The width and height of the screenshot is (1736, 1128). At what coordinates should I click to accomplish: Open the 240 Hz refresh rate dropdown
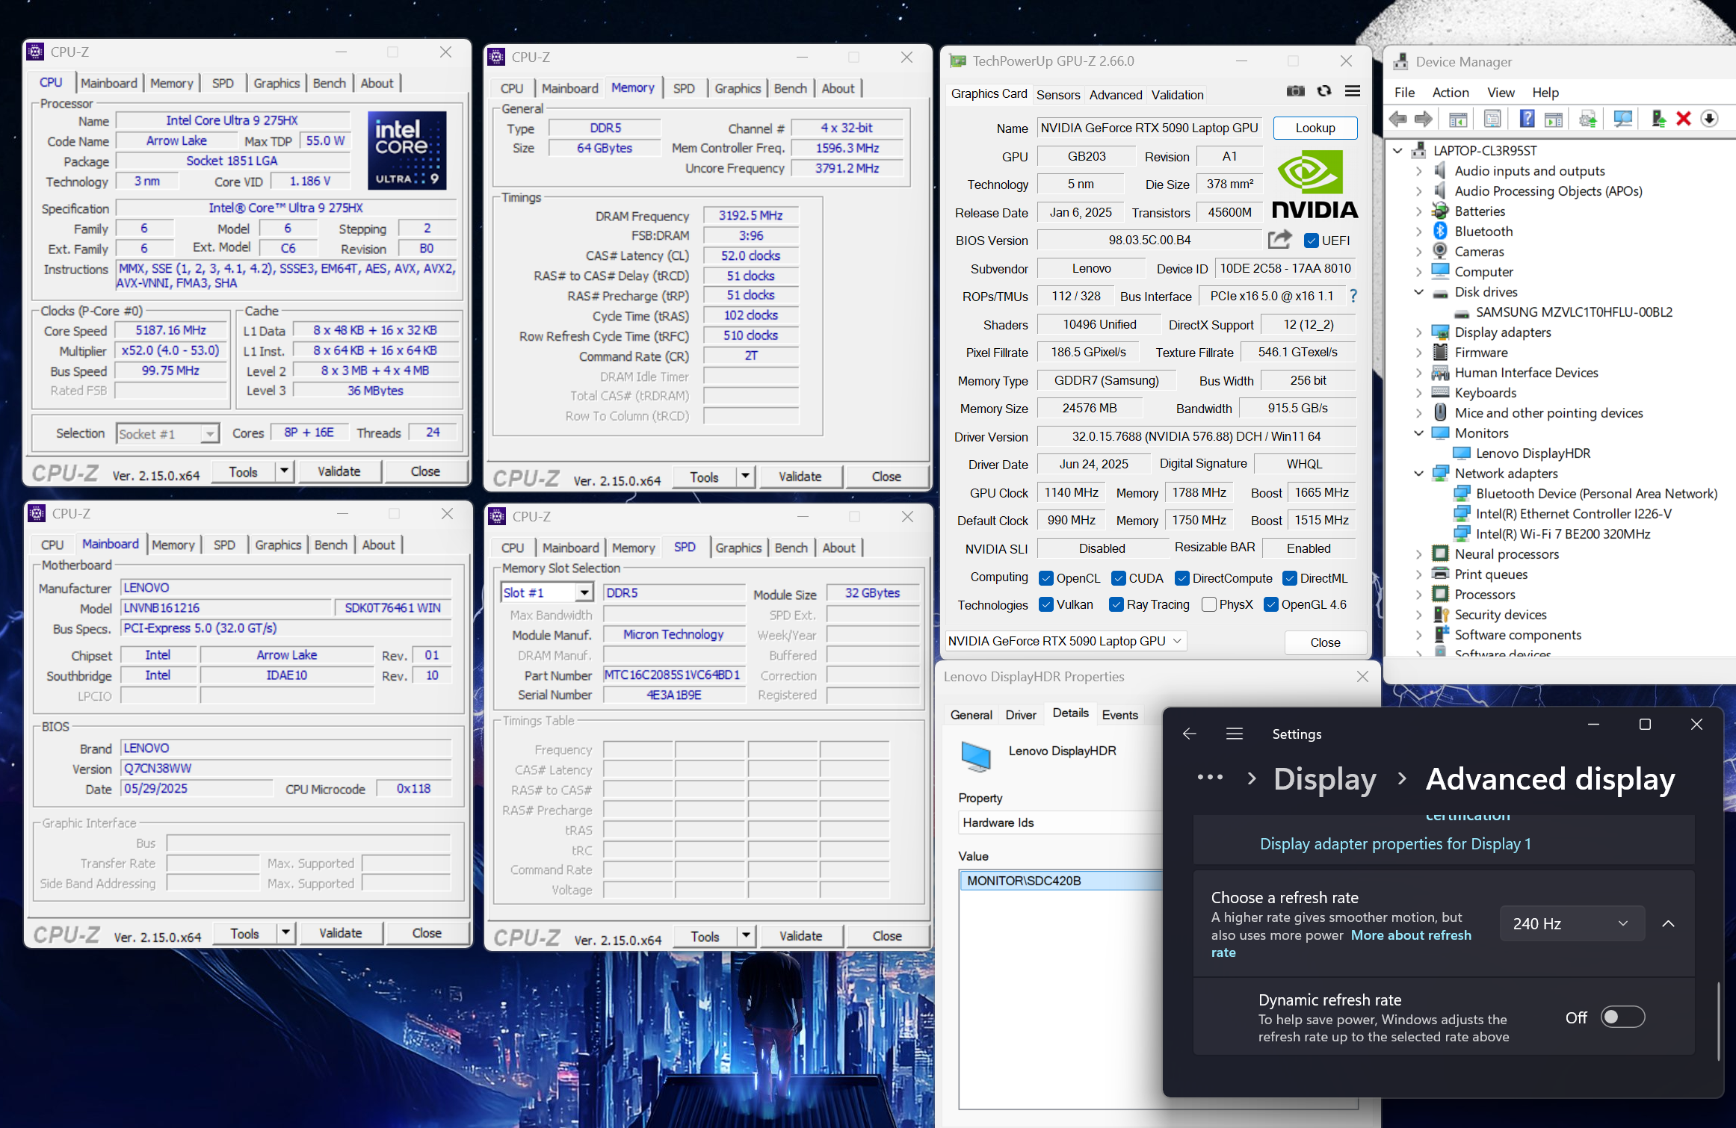pyautogui.click(x=1572, y=924)
